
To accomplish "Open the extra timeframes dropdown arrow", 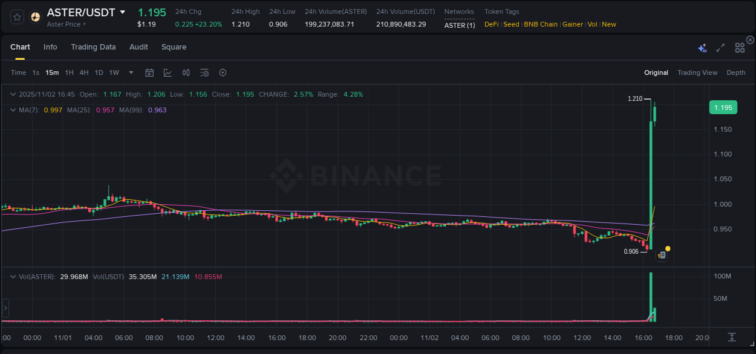I will click(131, 72).
